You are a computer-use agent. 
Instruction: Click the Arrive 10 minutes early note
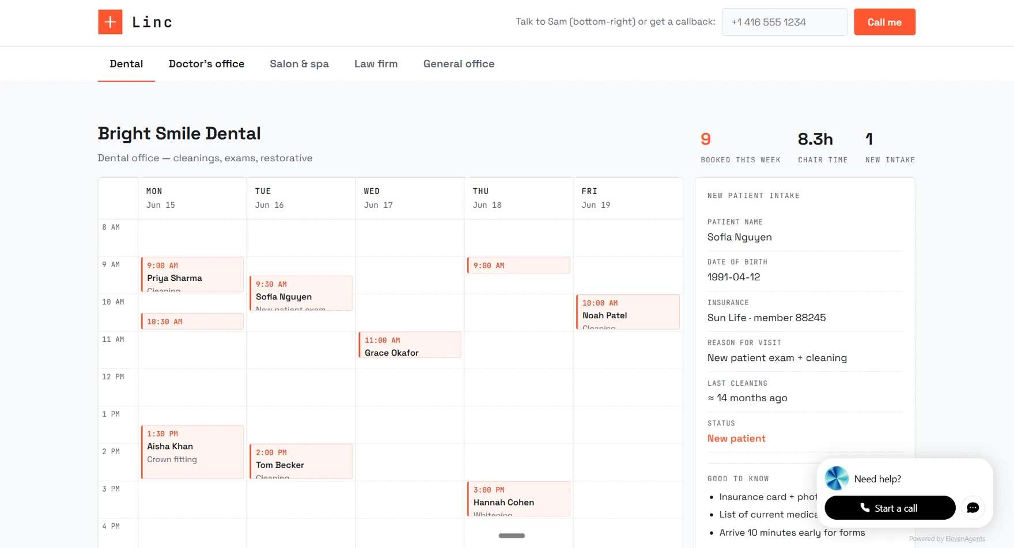[x=792, y=532]
